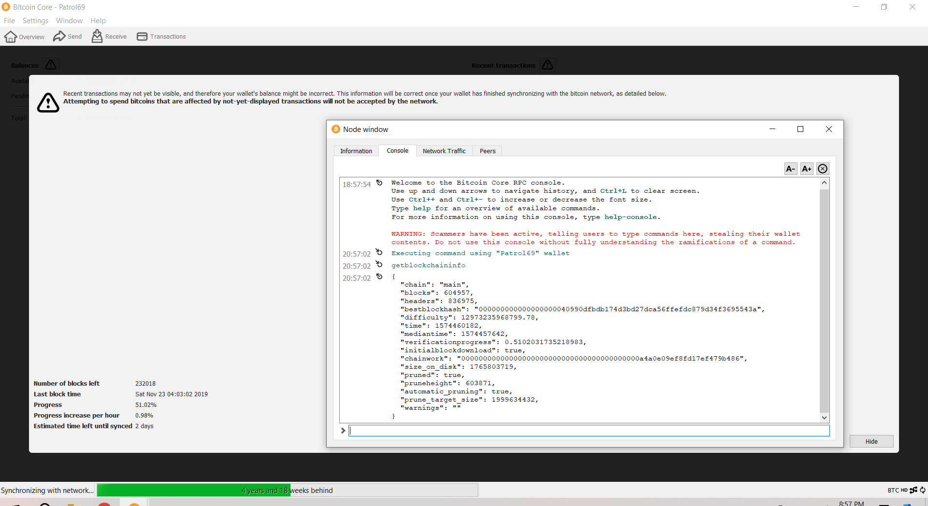Click the console scrollbar down arrow
The width and height of the screenshot is (928, 506).
825,418
